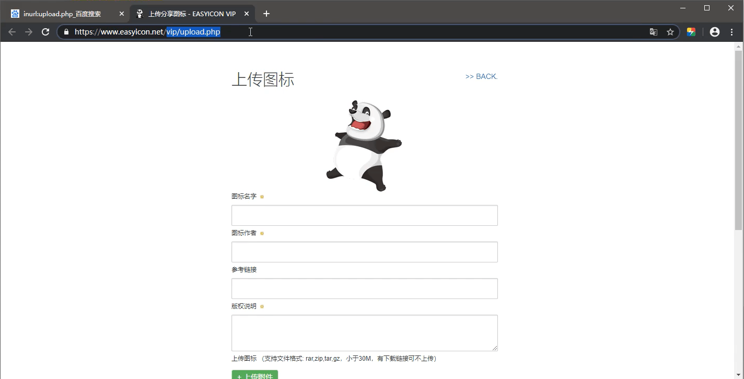This screenshot has height=379, width=744.
Task: Click the browser forward arrow
Action: pyautogui.click(x=29, y=32)
